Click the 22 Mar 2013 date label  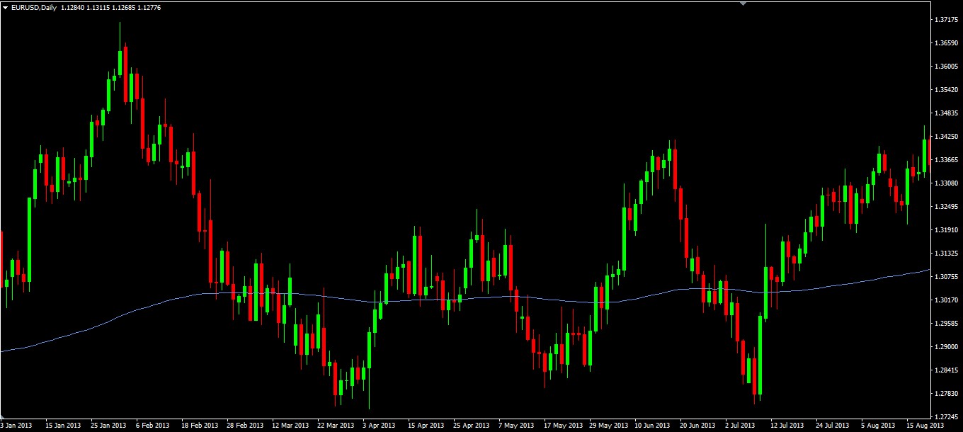(336, 426)
